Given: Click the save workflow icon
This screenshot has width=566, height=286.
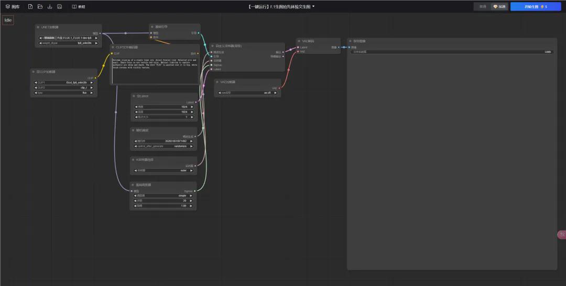Looking at the screenshot, I should (x=60, y=7).
